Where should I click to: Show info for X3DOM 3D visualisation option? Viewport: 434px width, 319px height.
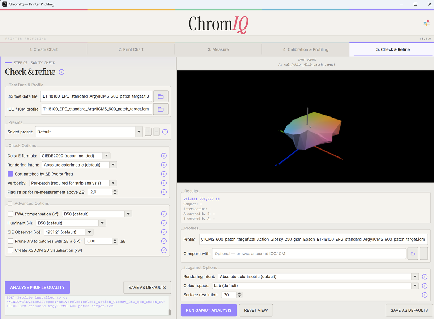point(163,250)
